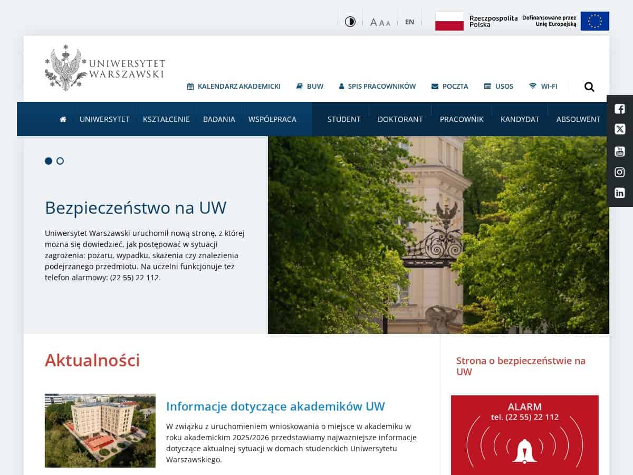
Task: Click the slider photo of university gate
Action: [x=438, y=235]
